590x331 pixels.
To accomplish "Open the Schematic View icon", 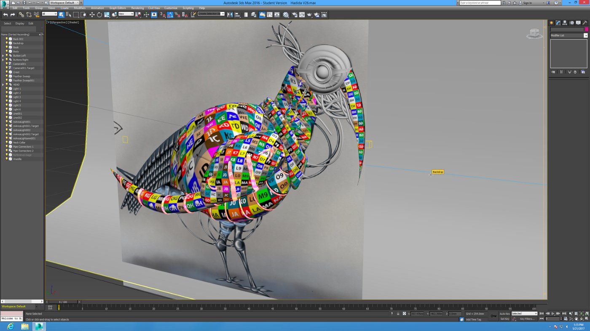I will (277, 15).
